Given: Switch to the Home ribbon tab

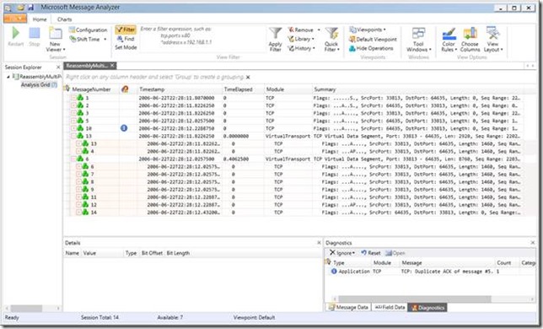Looking at the screenshot, I should 40,19.
